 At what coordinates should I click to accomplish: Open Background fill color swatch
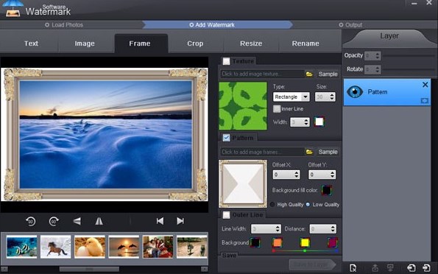click(326, 191)
